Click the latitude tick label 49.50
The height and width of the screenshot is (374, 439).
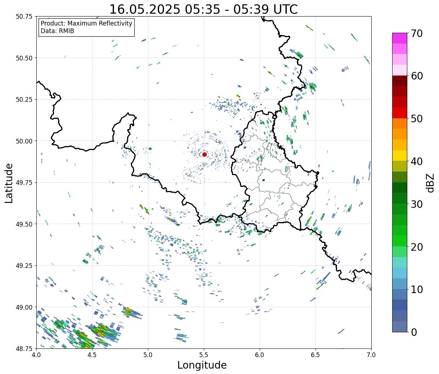(24, 224)
